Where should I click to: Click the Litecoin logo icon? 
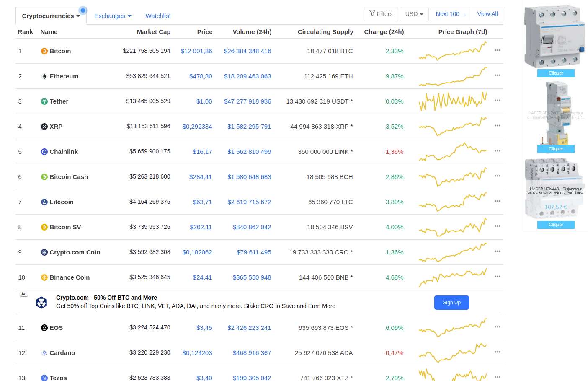point(44,202)
